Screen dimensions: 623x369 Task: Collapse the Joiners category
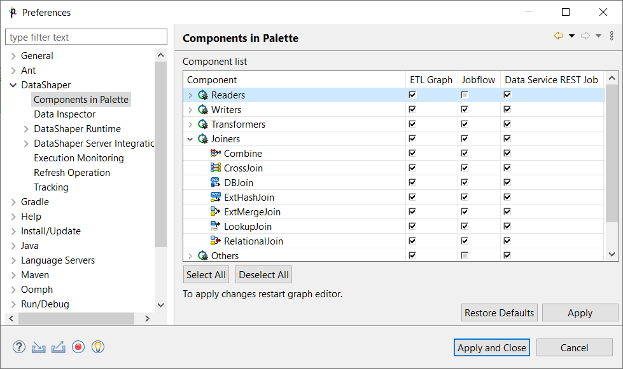click(x=190, y=139)
